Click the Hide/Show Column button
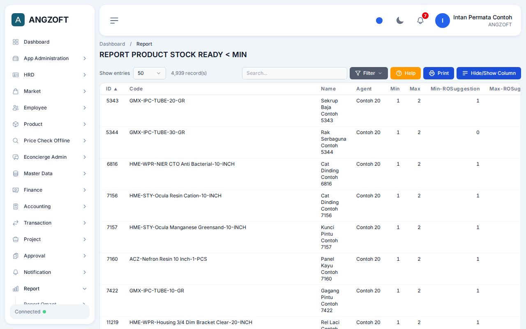Image resolution: width=526 pixels, height=329 pixels. (489, 73)
